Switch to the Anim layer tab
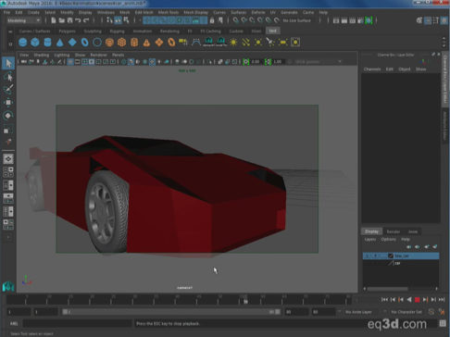The height and width of the screenshot is (337, 450). (413, 231)
